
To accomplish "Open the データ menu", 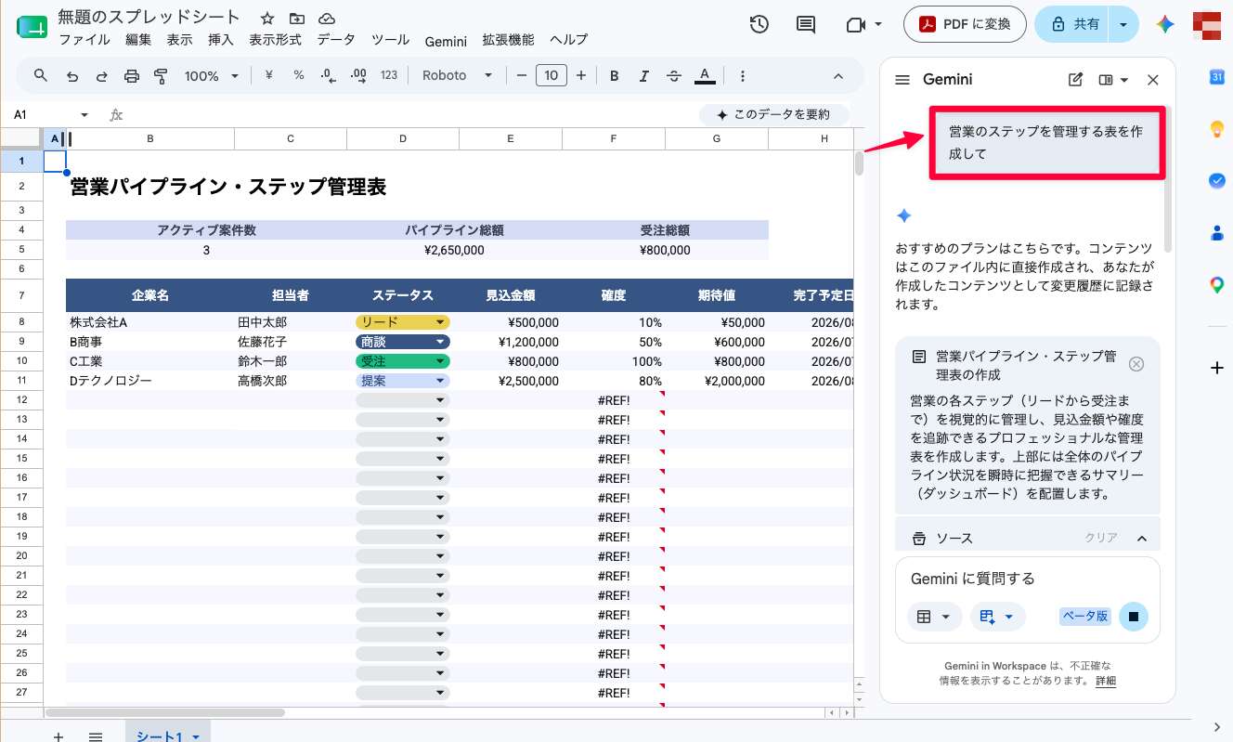I will [336, 40].
